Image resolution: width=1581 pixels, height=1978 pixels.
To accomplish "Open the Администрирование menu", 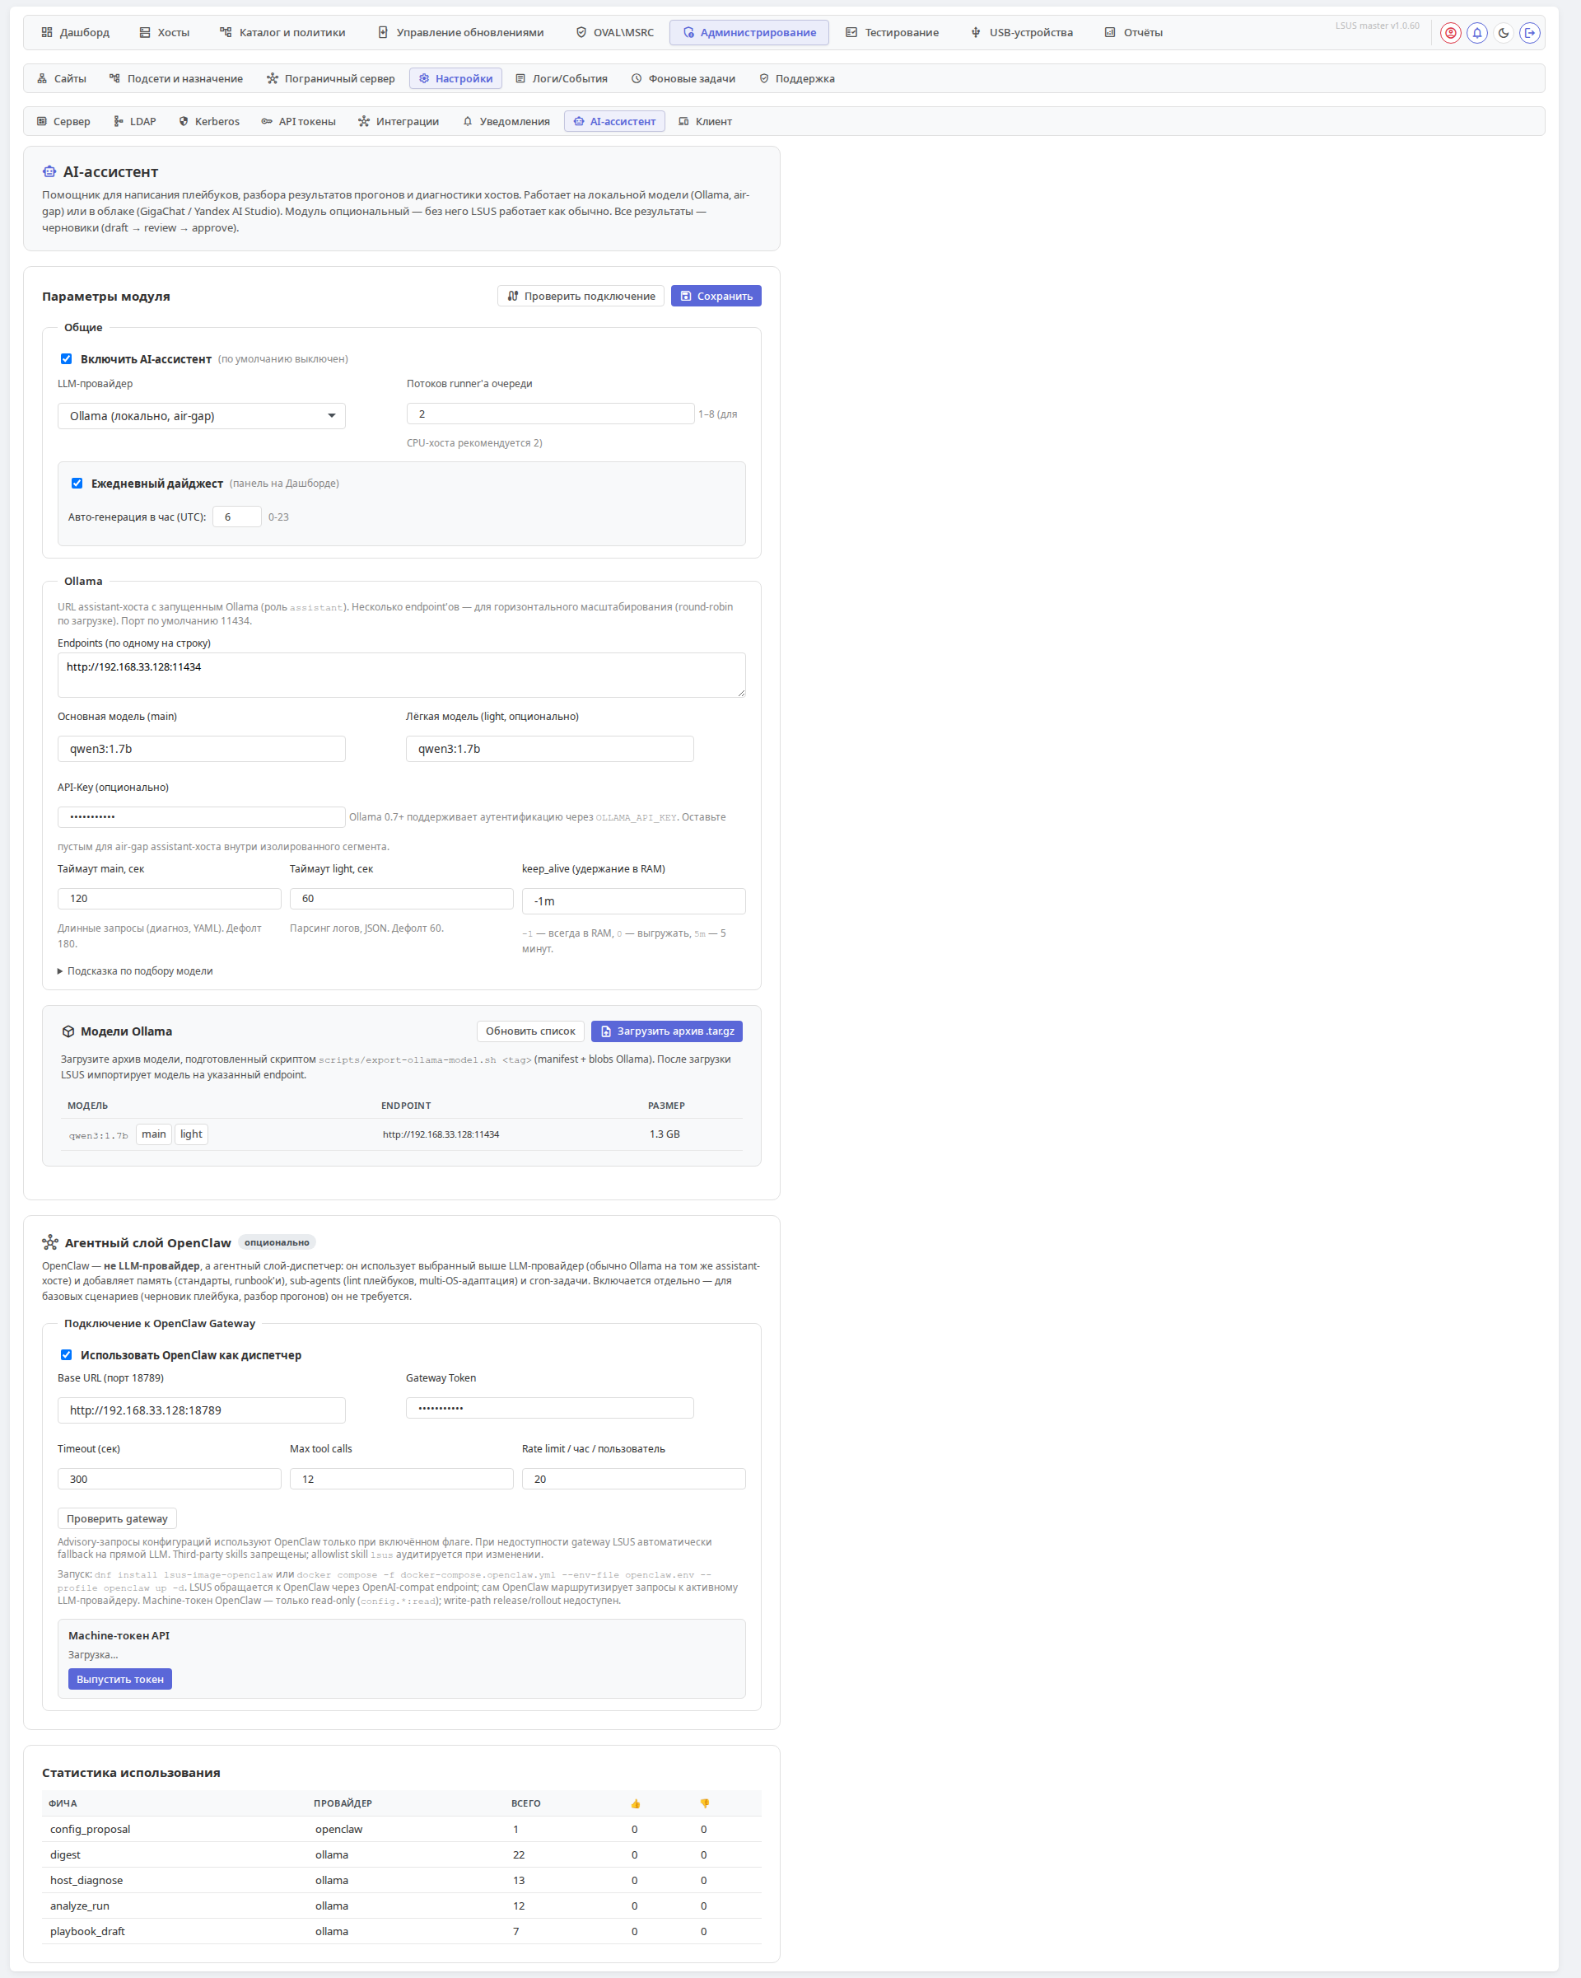I will tap(749, 32).
